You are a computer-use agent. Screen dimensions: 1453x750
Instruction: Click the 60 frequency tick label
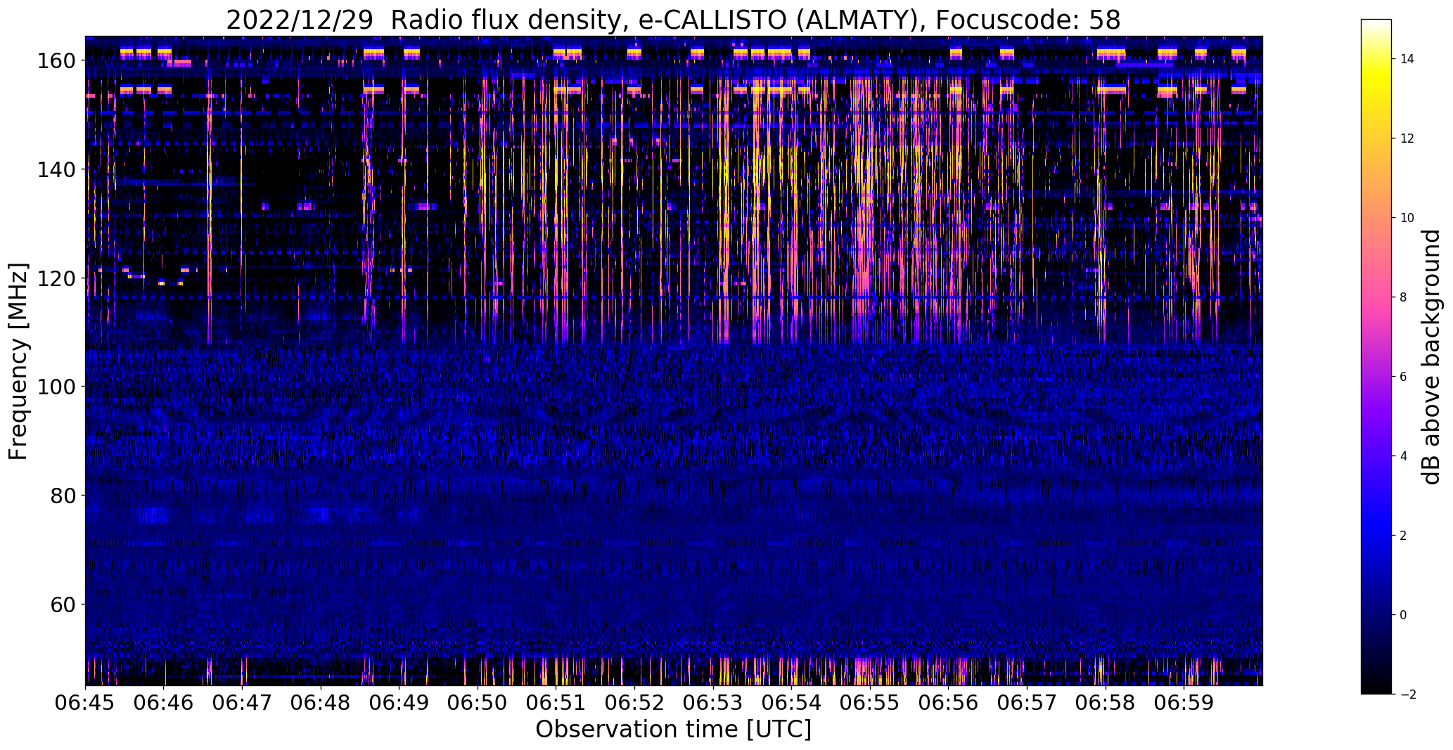click(x=65, y=604)
